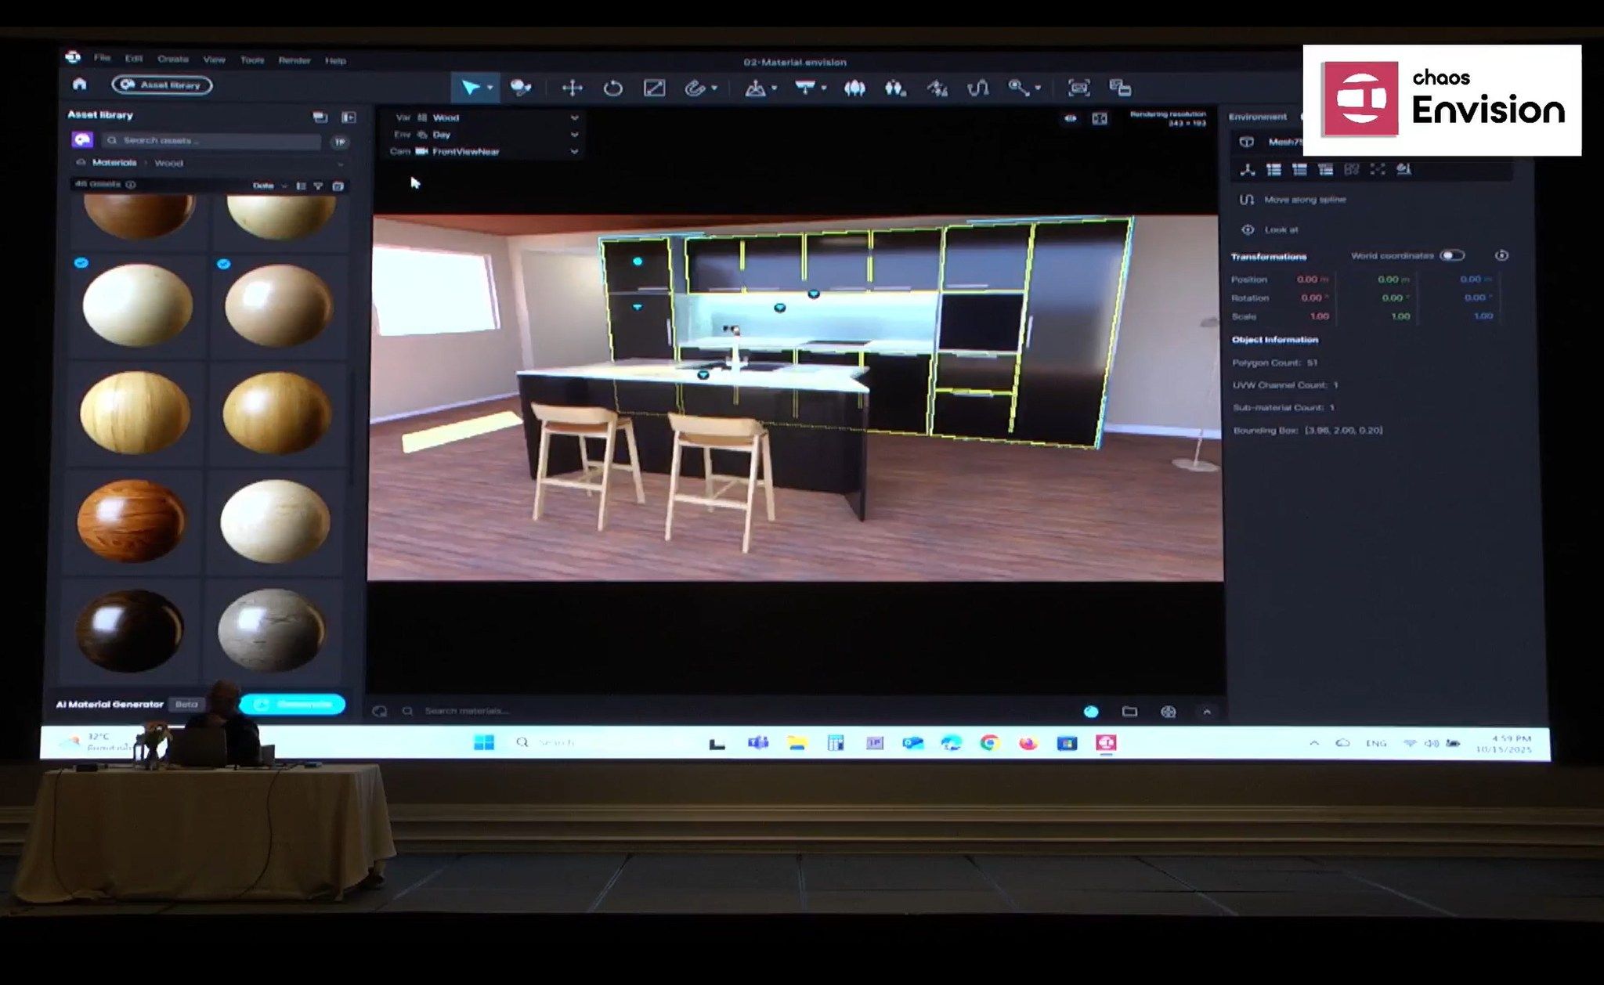Click the spline path tool icon
Viewport: 1604px width, 985px height.
977,88
